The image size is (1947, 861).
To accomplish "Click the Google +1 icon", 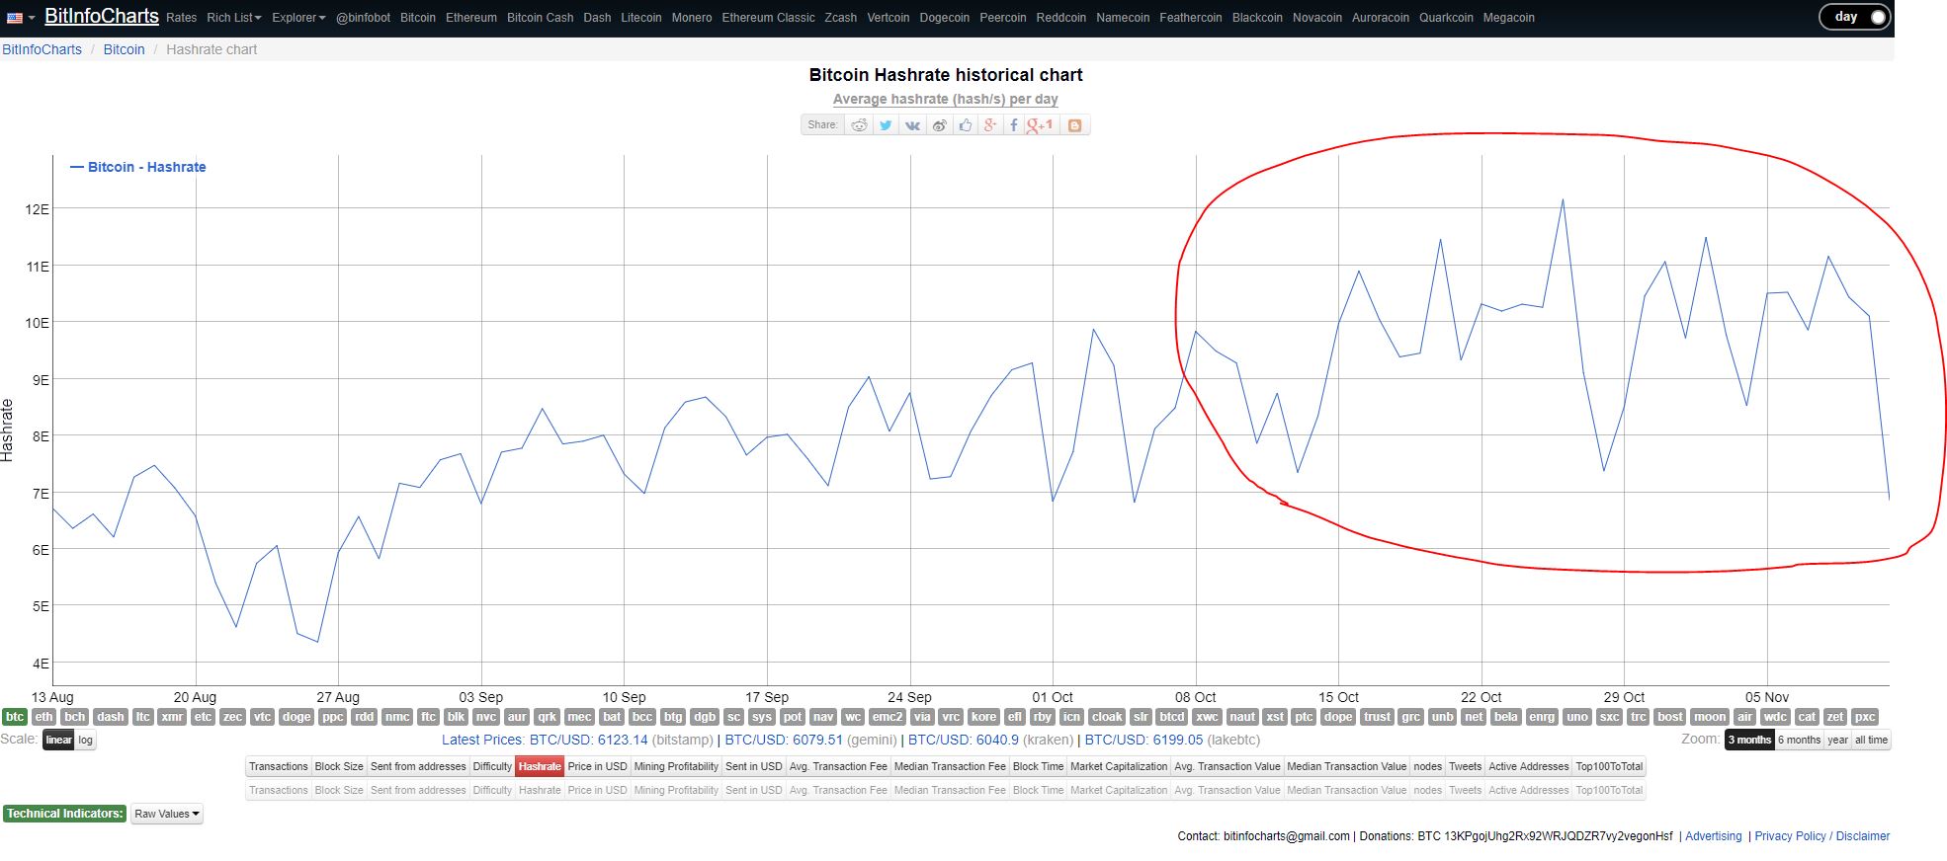I will (1040, 125).
